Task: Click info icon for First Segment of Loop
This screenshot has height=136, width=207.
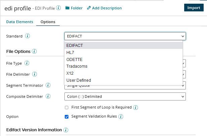Action: [136, 108]
